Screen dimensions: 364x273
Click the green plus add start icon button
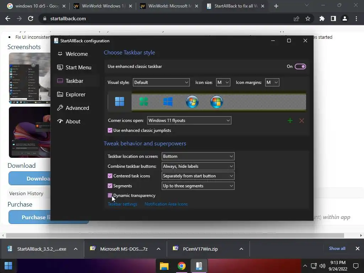[290, 121]
